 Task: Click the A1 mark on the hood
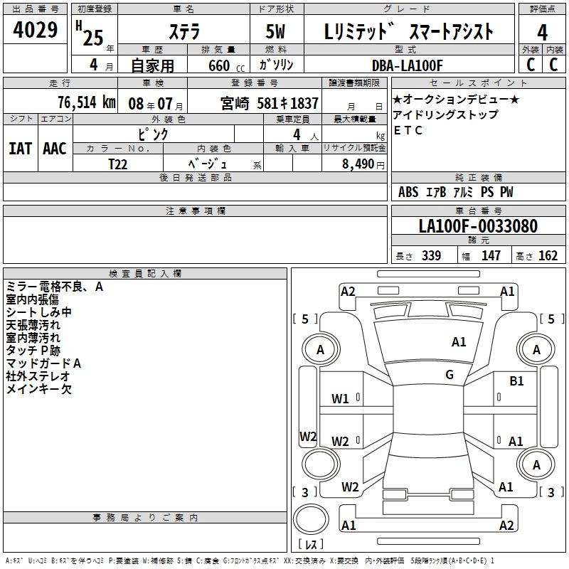(x=459, y=342)
